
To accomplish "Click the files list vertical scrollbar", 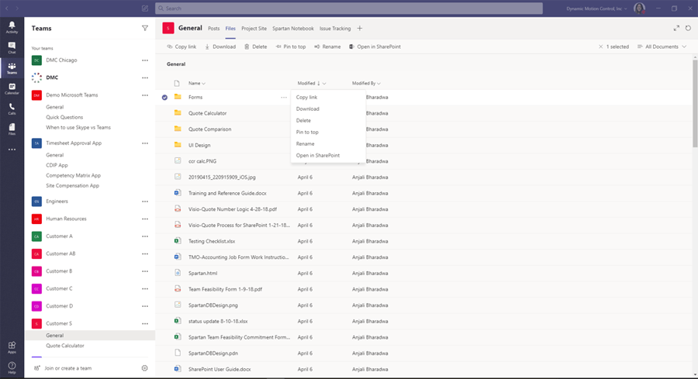I will point(695,103).
